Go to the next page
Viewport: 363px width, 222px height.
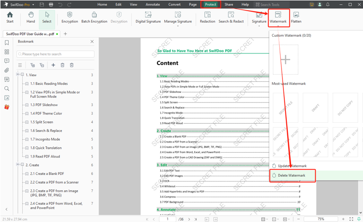coord(189,219)
